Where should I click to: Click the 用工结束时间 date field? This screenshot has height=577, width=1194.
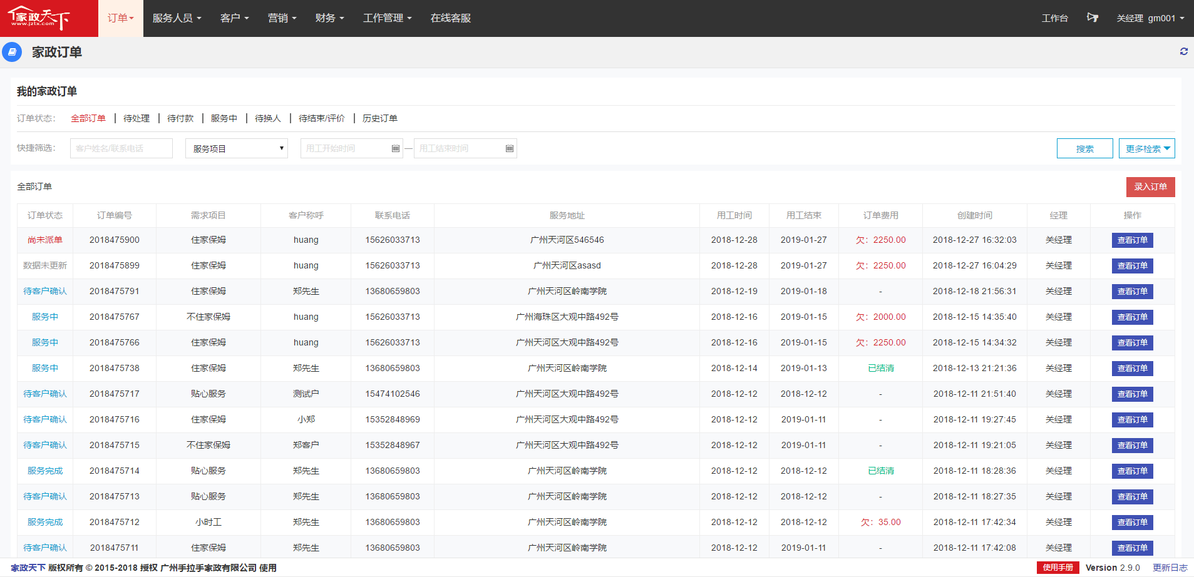465,148
